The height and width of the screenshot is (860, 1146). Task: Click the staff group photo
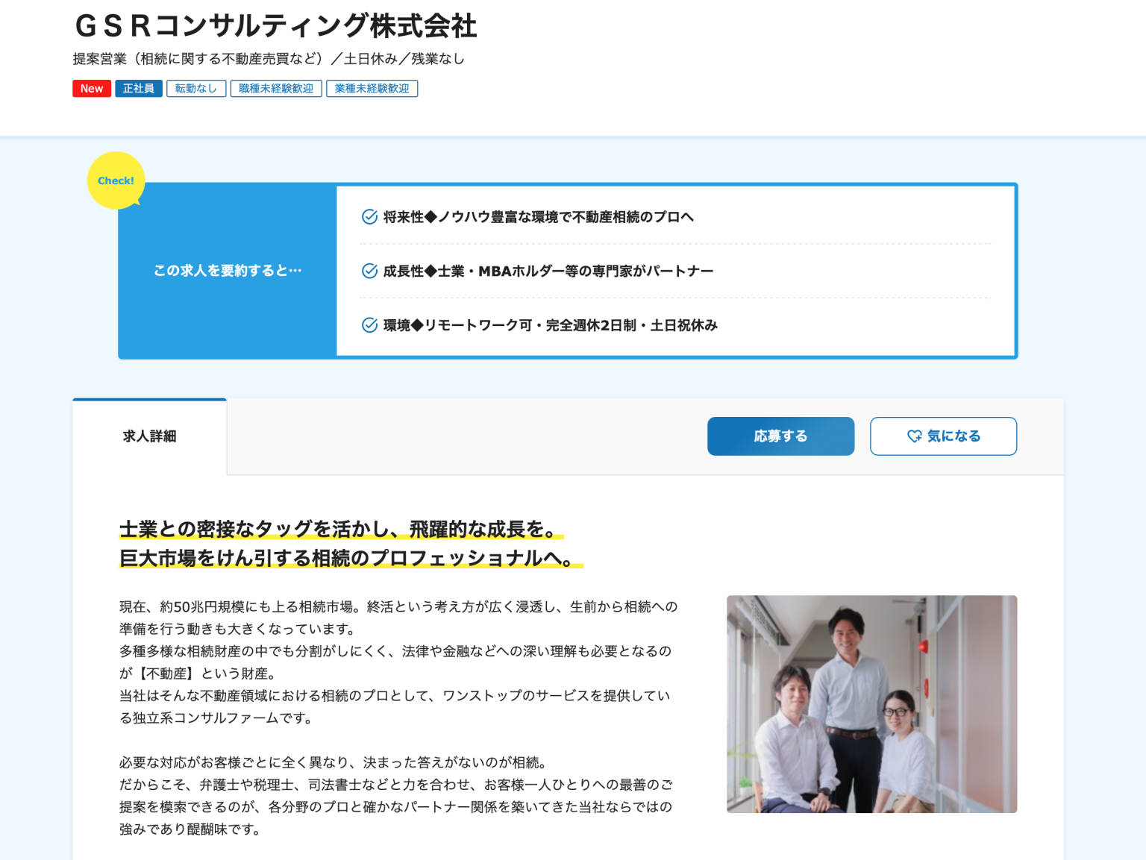click(871, 704)
